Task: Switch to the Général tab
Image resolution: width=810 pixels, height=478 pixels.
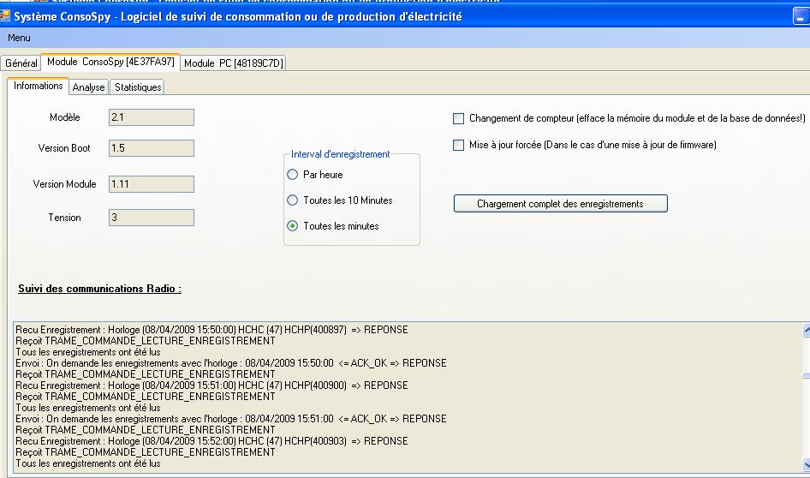Action: [x=21, y=63]
